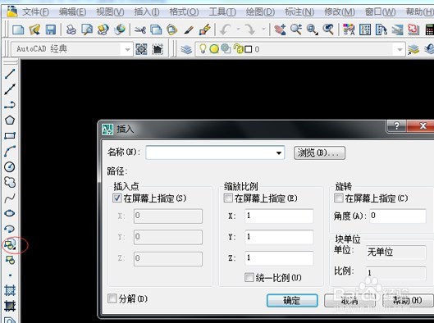Open the 视图(V) menu

(110, 12)
